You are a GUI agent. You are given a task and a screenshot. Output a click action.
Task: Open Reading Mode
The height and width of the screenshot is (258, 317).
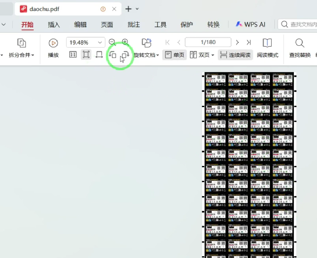pos(267,48)
